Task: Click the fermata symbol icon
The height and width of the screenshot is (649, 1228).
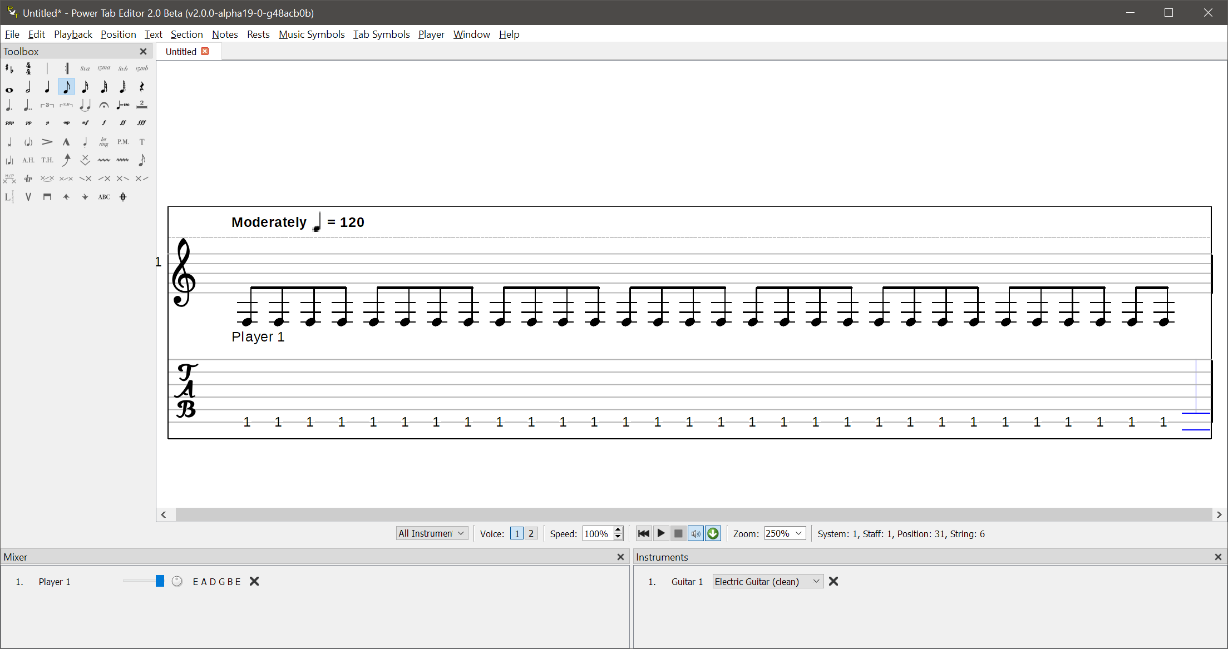Action: click(x=104, y=105)
